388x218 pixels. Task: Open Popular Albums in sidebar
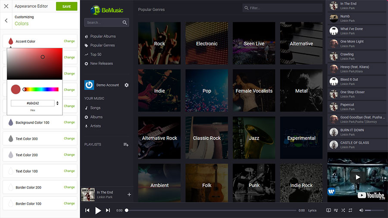[103, 36]
